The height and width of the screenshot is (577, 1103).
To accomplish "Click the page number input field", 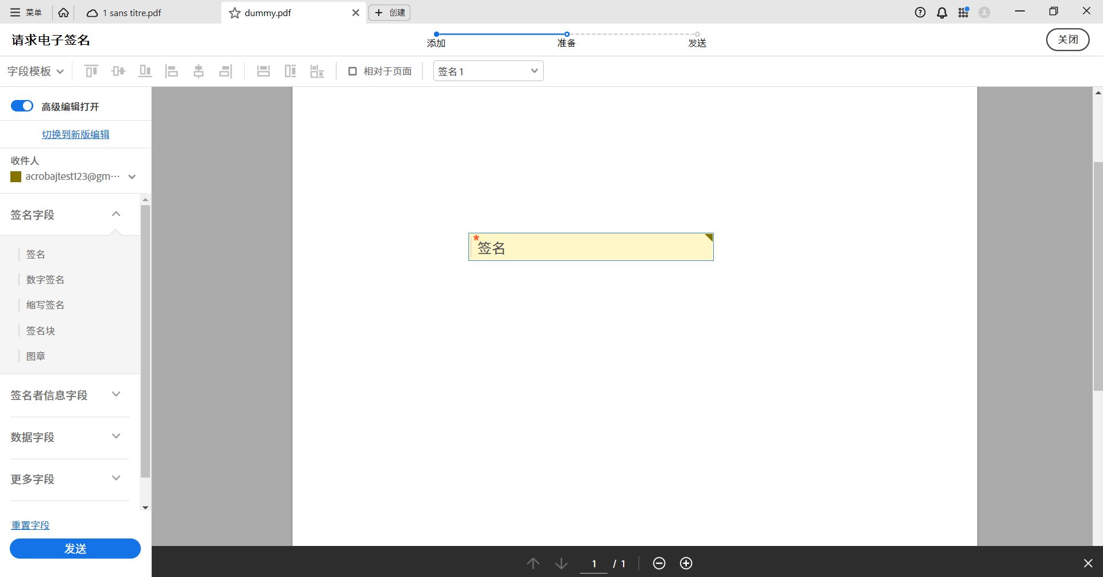I will 594,564.
